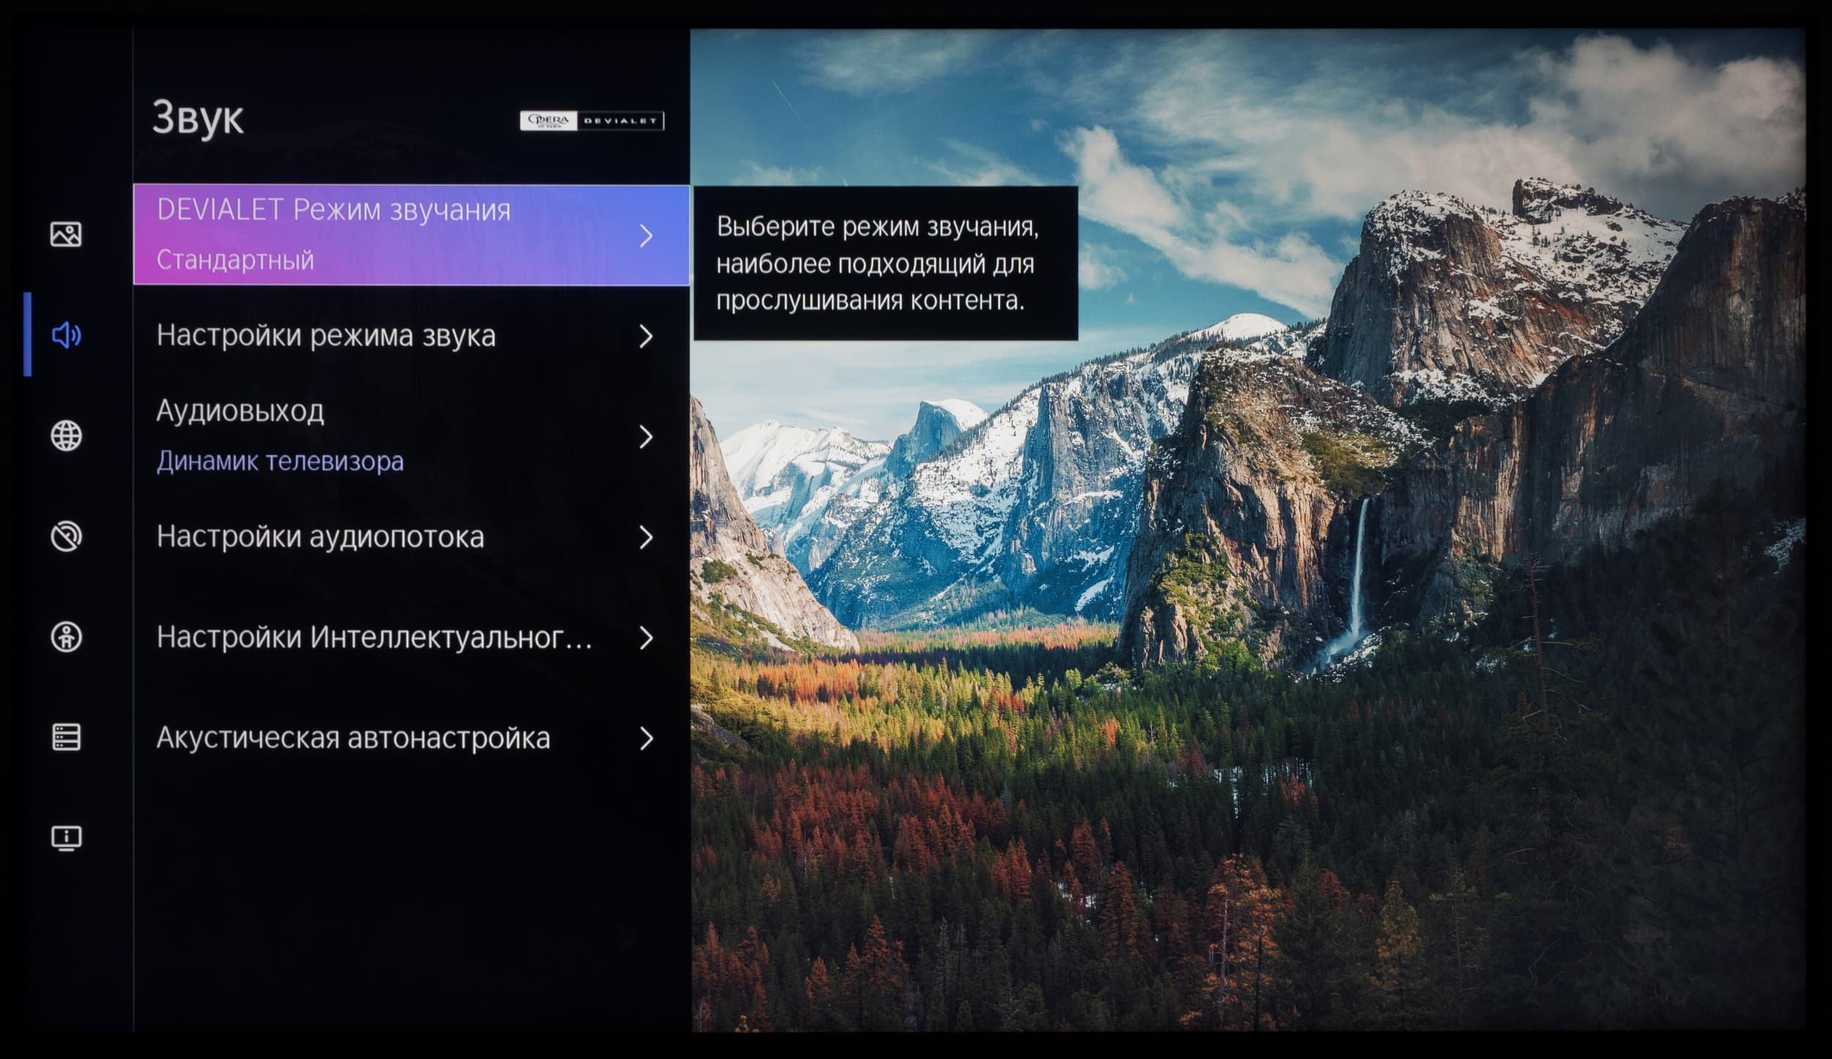Image resolution: width=1832 pixels, height=1059 pixels.
Task: Expand Настройки аудиопотока chevron
Action: pyautogui.click(x=646, y=538)
